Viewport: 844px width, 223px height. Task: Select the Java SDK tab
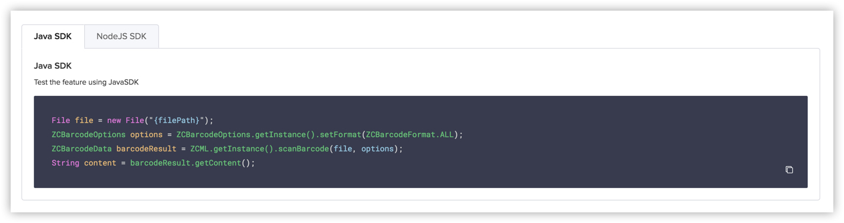pos(53,36)
